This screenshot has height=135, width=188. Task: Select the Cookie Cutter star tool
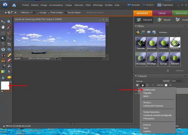tap(3, 49)
